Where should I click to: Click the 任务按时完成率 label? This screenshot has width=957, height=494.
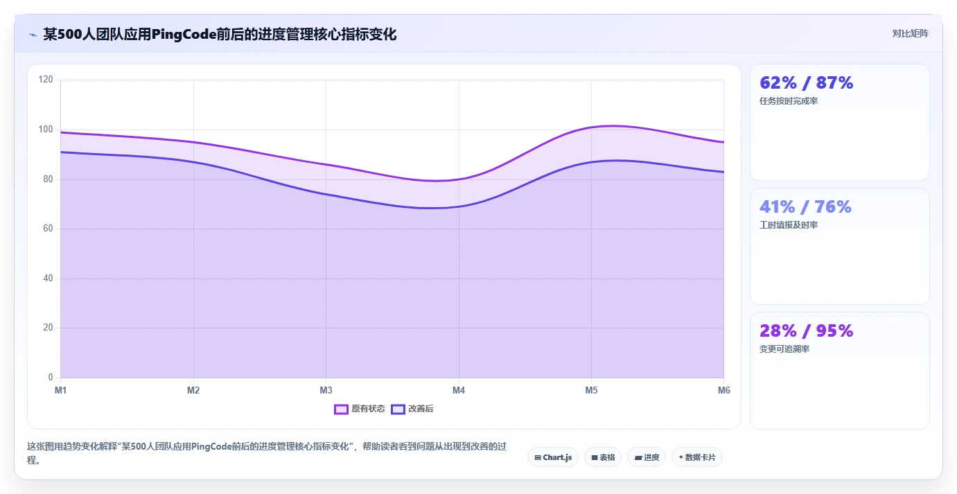[x=789, y=101]
